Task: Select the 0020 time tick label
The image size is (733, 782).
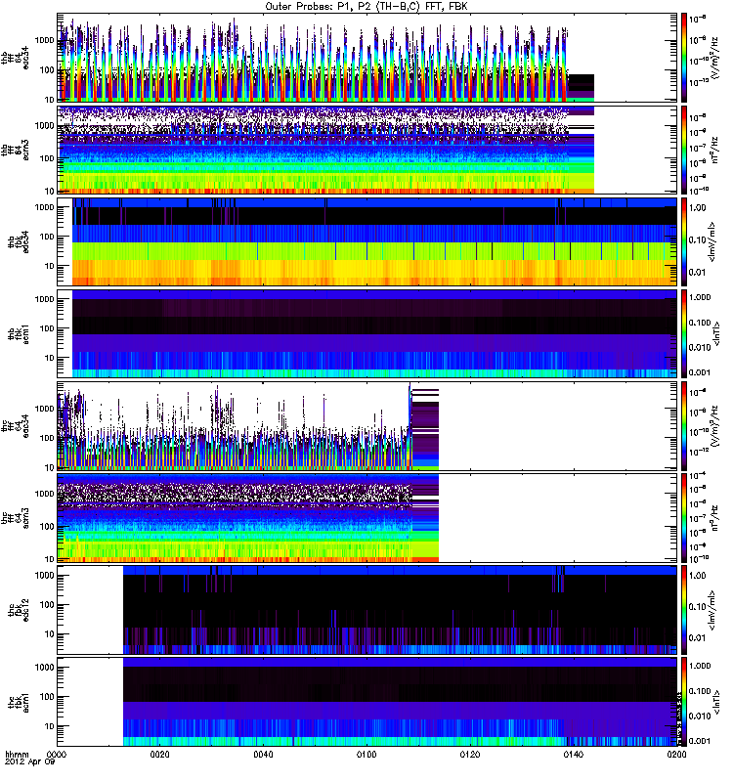Action: (160, 755)
